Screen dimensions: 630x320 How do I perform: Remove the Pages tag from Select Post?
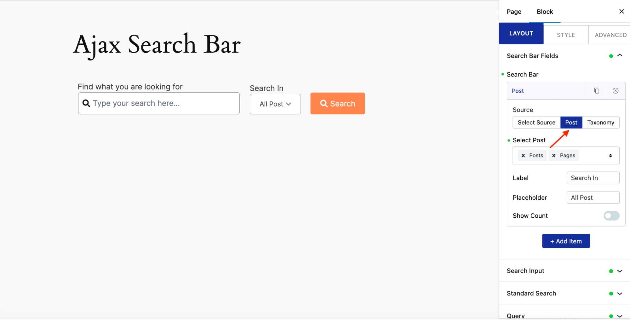tap(553, 155)
